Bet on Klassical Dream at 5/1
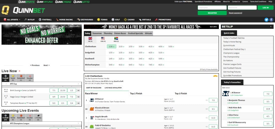This screenshot has height=129, width=275. (213, 109)
